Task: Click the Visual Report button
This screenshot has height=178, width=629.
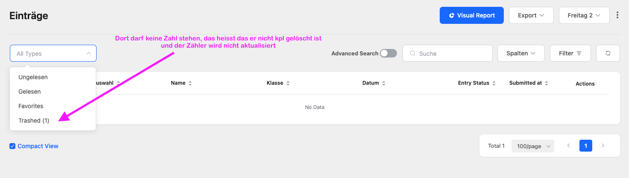Action: (x=472, y=15)
